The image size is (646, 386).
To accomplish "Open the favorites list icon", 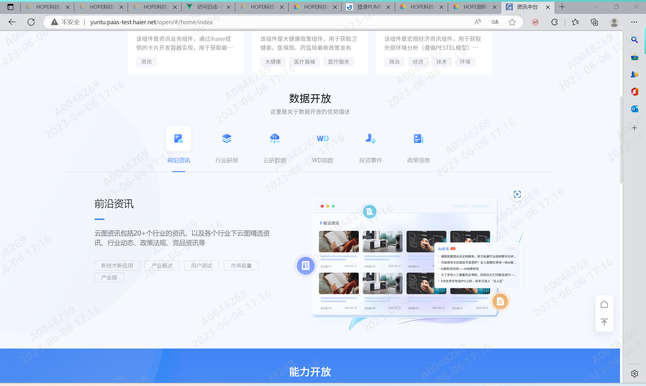I will (x=575, y=22).
